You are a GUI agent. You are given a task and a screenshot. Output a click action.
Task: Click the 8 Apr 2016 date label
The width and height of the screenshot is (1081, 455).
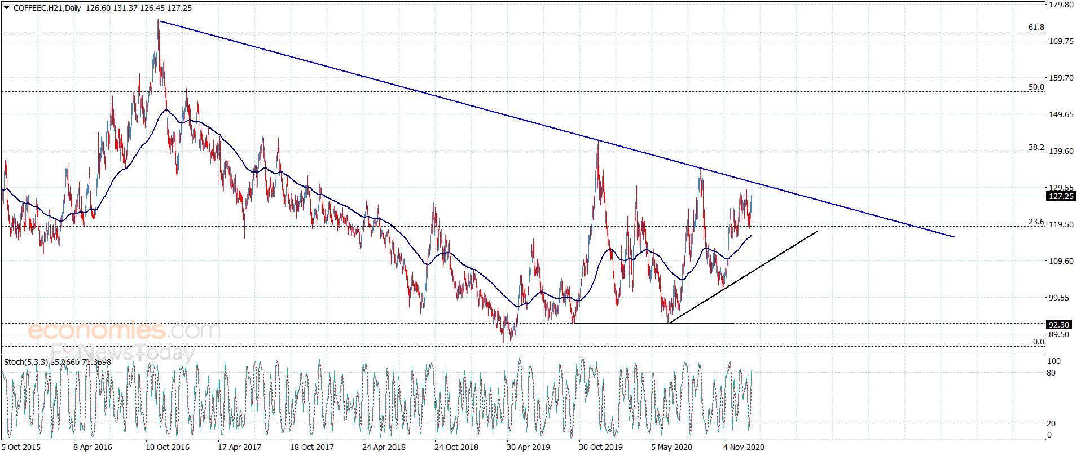[x=93, y=447]
